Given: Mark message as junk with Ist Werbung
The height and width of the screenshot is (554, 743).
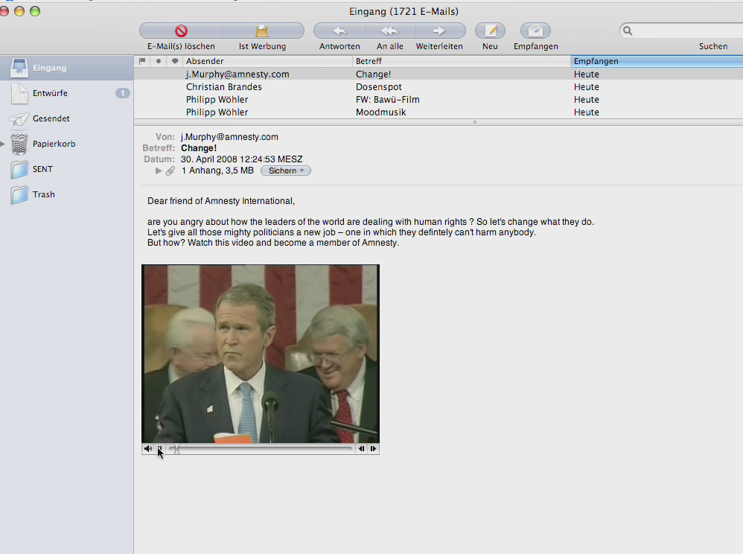Looking at the screenshot, I should (x=263, y=31).
